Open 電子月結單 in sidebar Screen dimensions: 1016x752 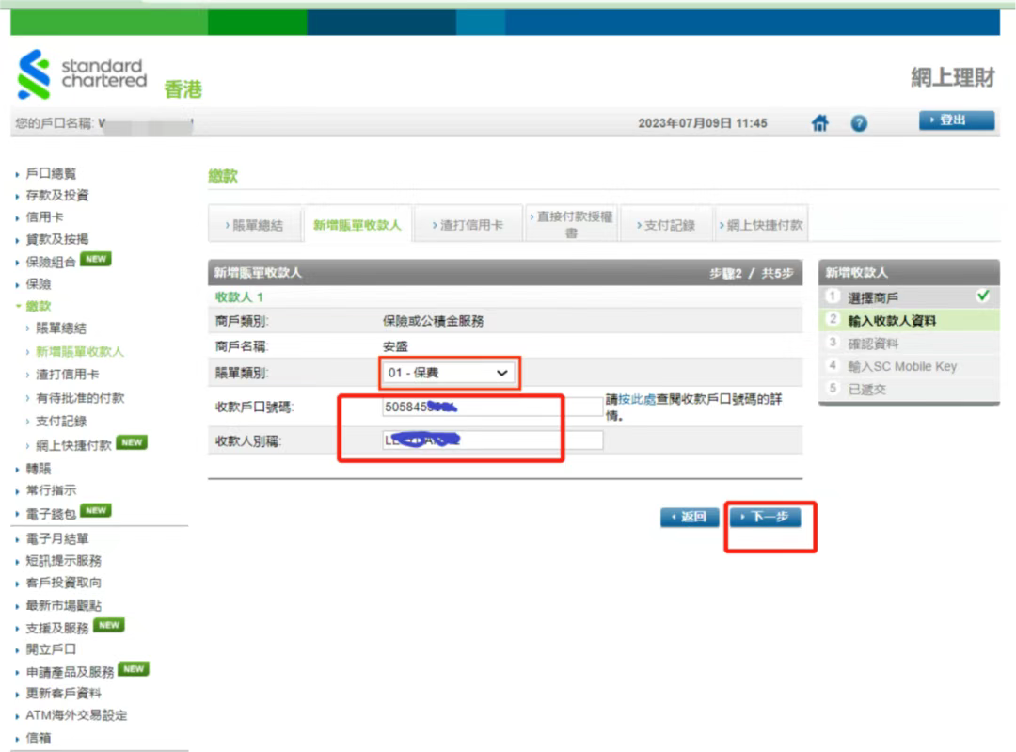pyautogui.click(x=57, y=538)
